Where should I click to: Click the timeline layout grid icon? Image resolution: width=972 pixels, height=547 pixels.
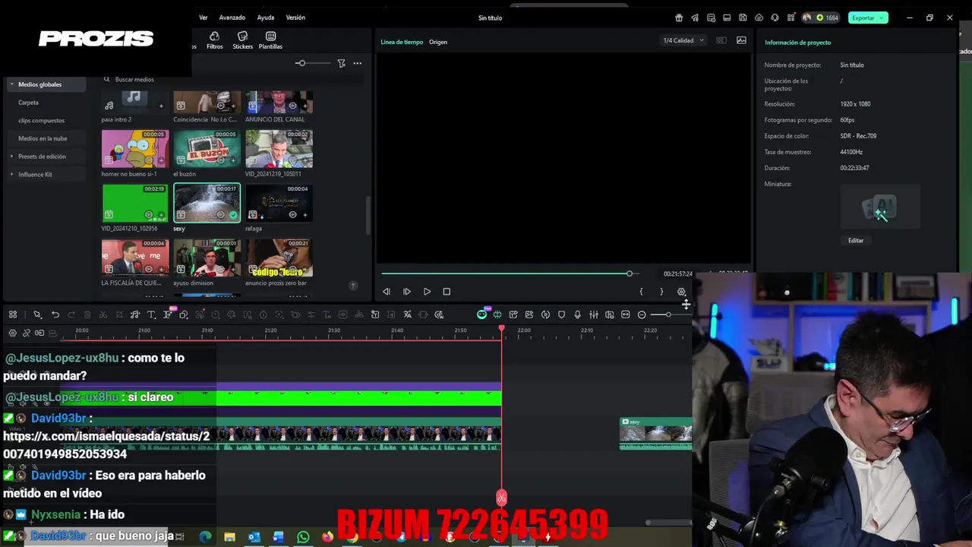coord(13,315)
